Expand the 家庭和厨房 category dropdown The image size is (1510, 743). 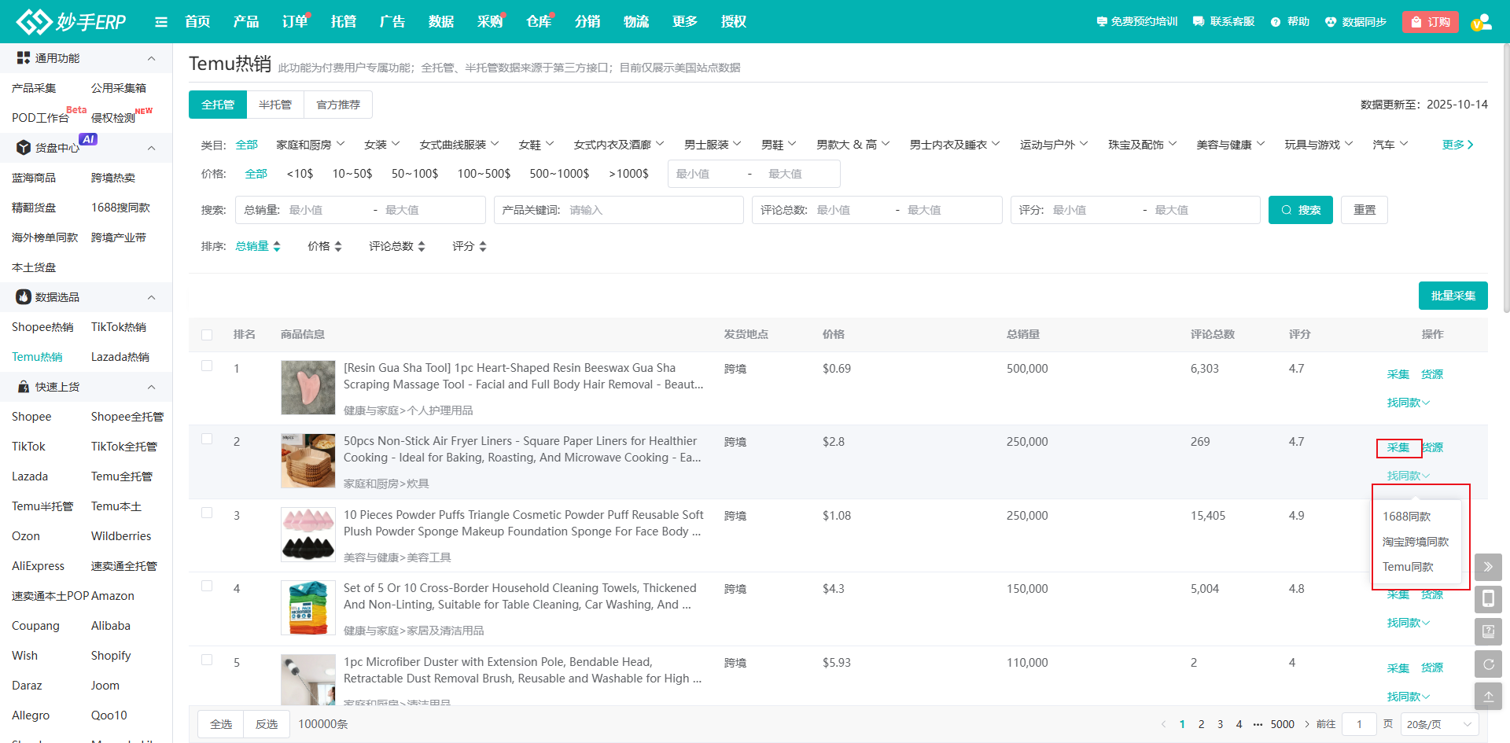(x=310, y=145)
